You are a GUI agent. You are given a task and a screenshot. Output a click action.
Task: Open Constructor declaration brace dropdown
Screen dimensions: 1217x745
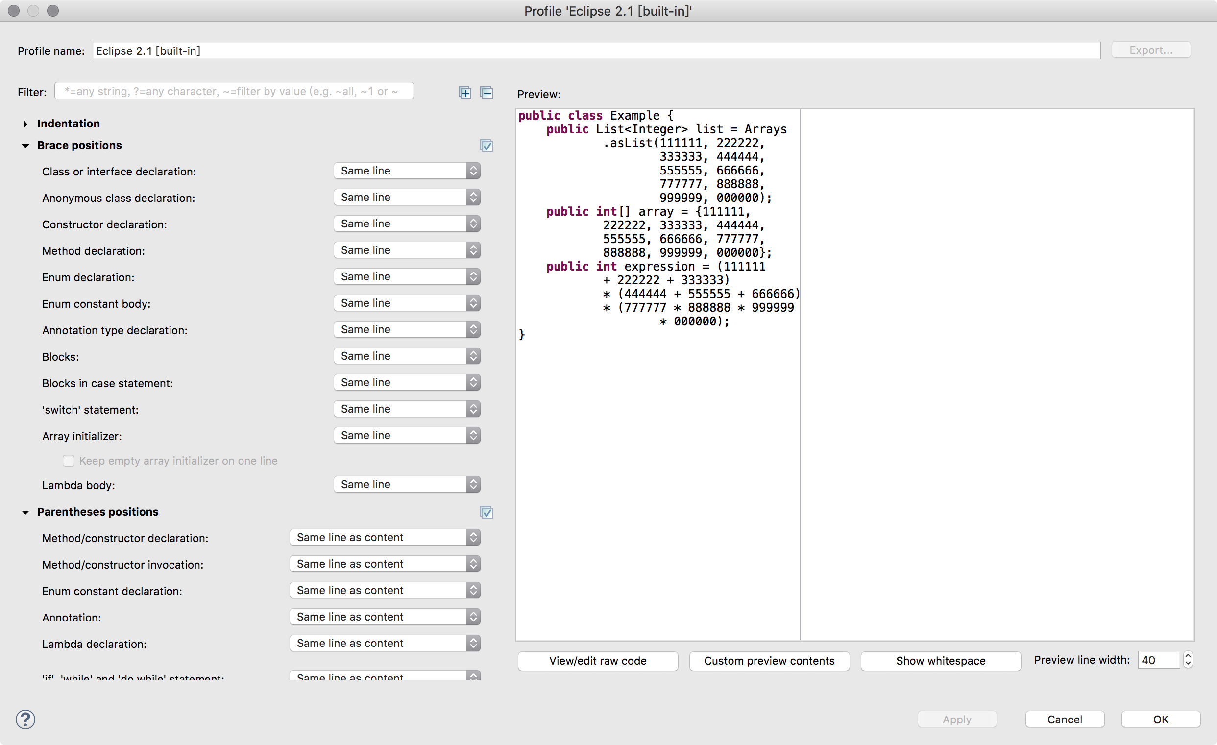coord(407,224)
